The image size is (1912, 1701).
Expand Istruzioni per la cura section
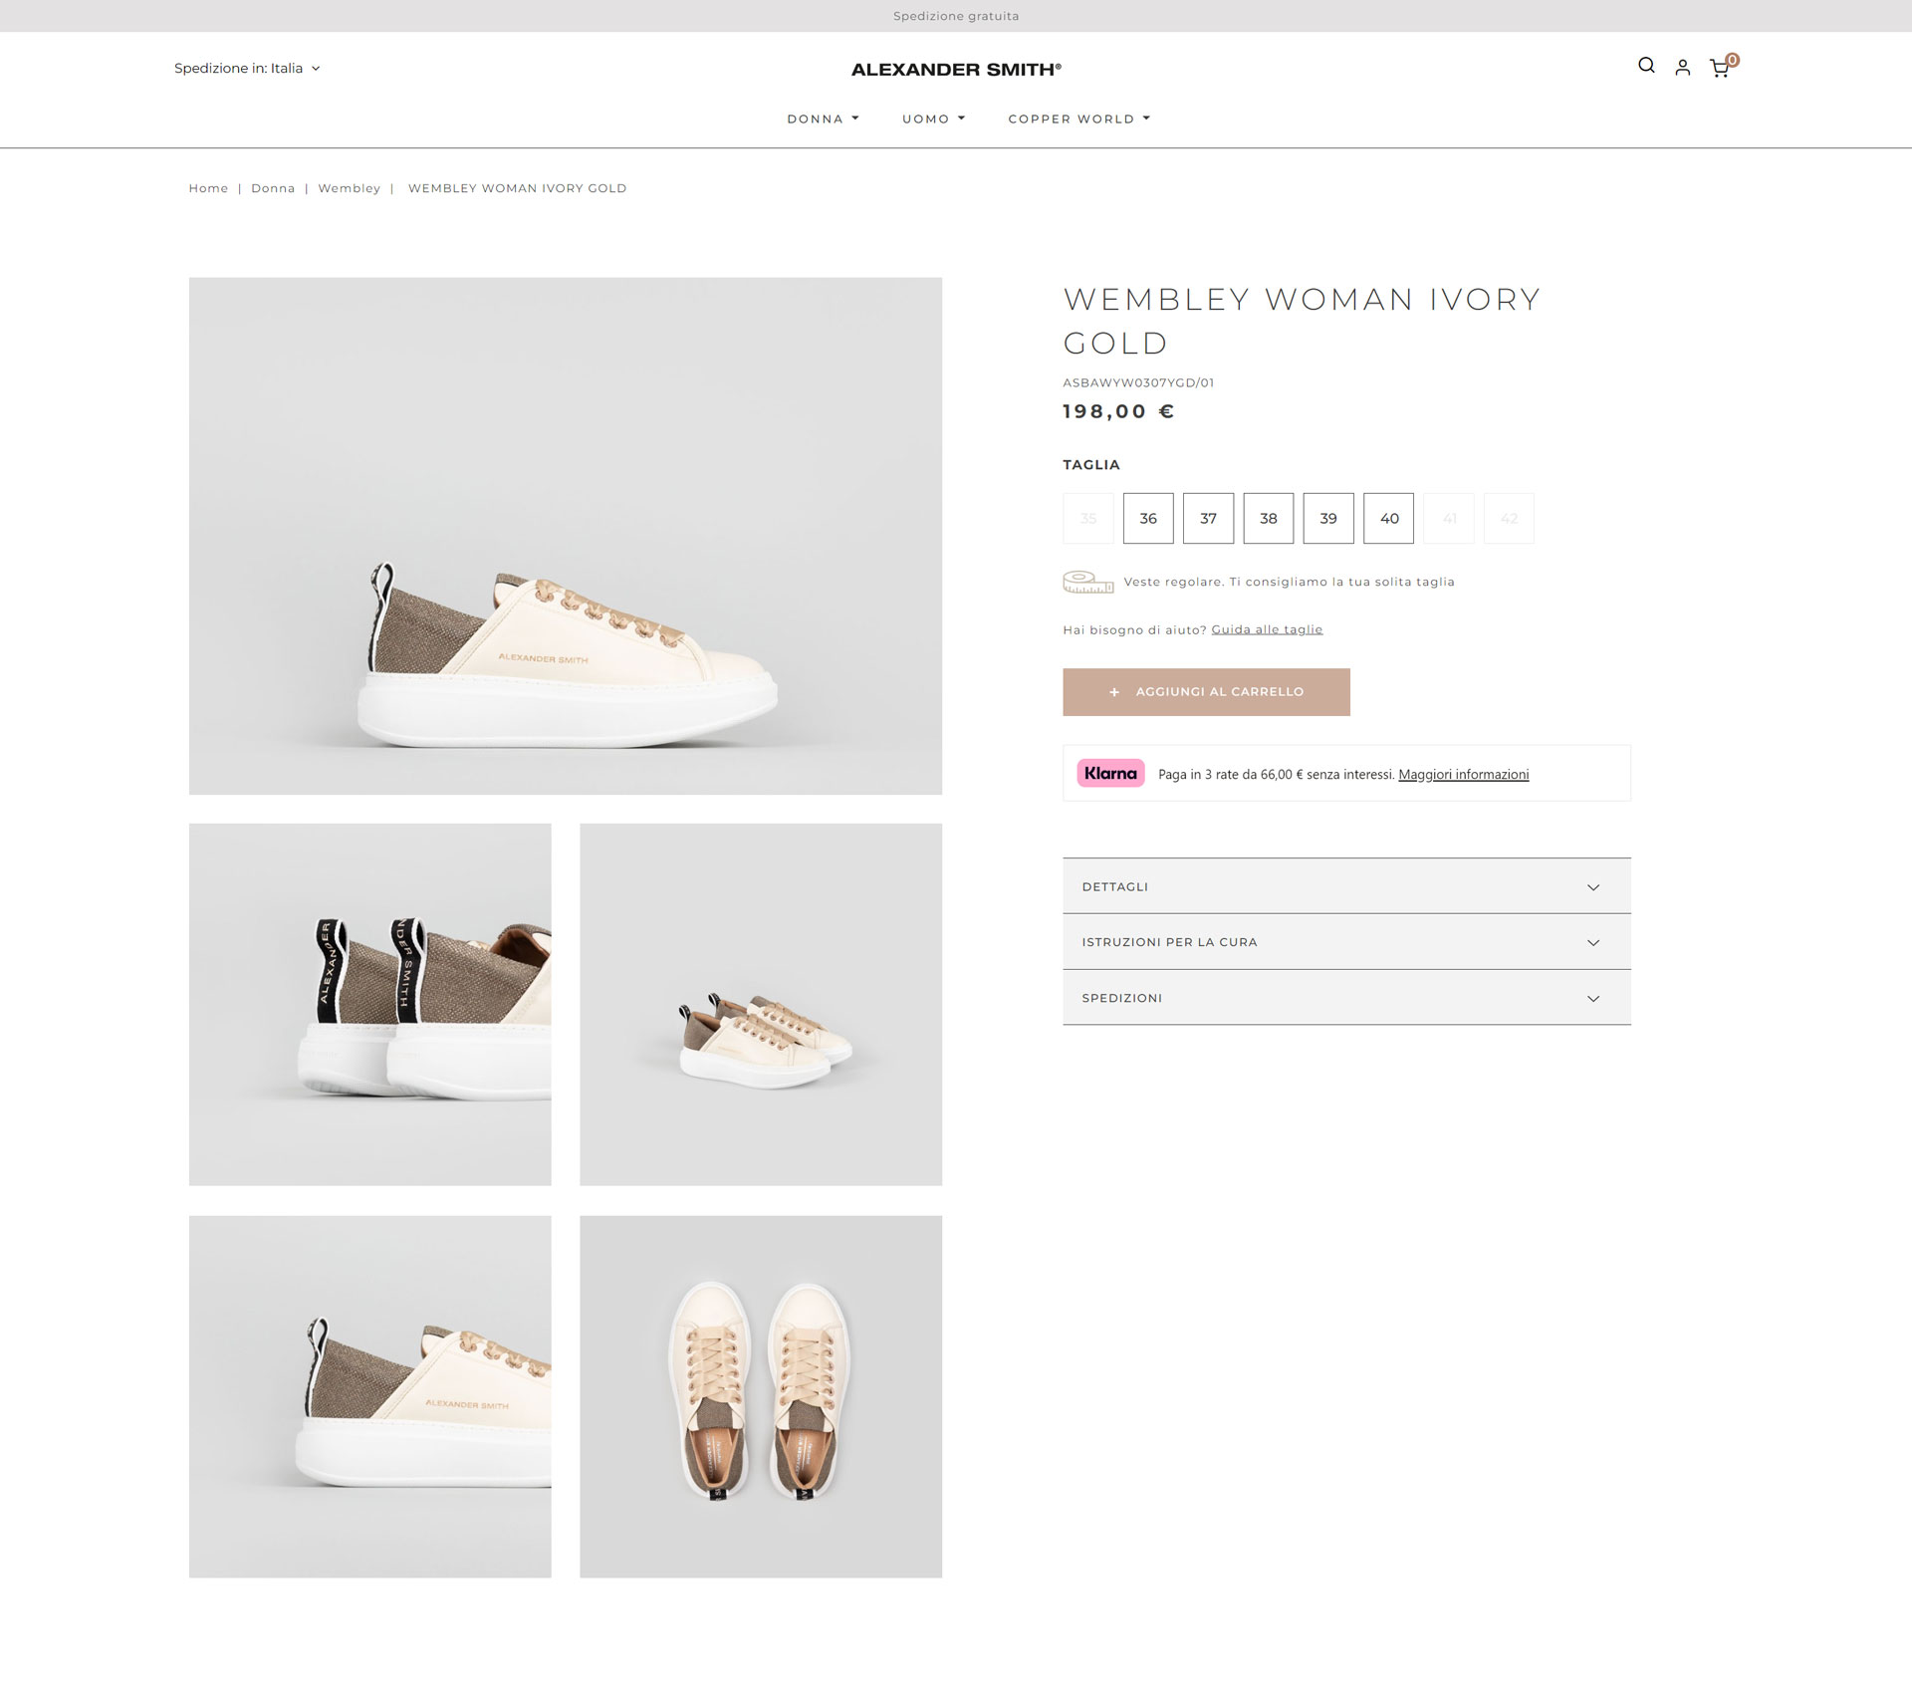pos(1346,942)
